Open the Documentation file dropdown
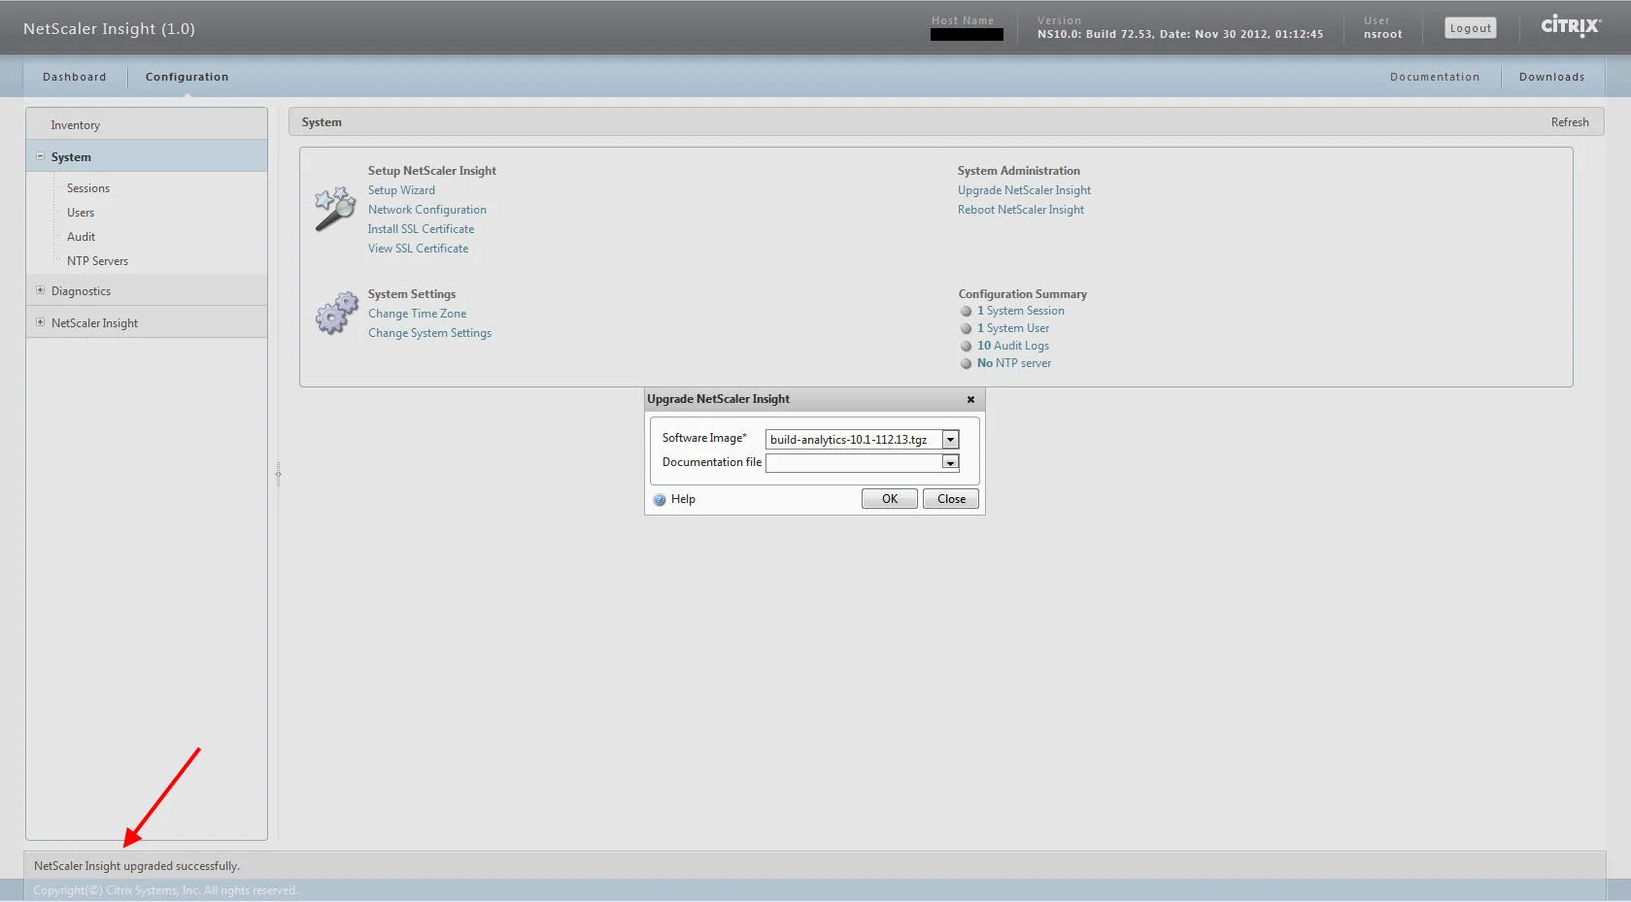The image size is (1631, 902). tap(951, 463)
